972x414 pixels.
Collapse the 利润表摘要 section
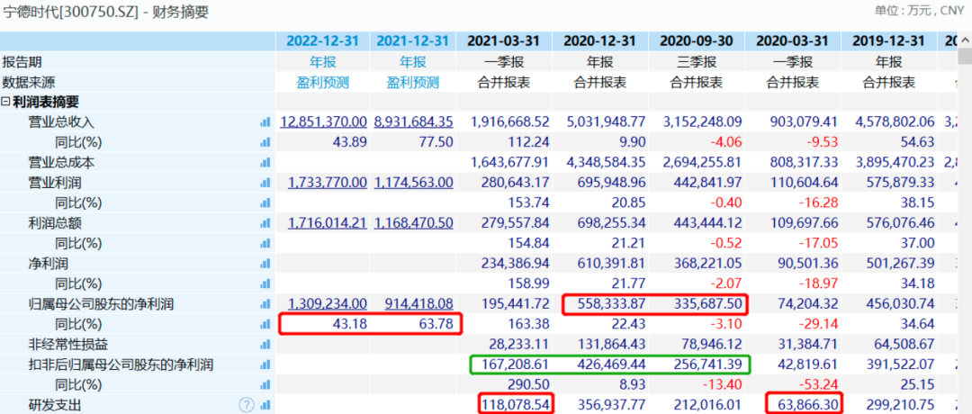5,103
